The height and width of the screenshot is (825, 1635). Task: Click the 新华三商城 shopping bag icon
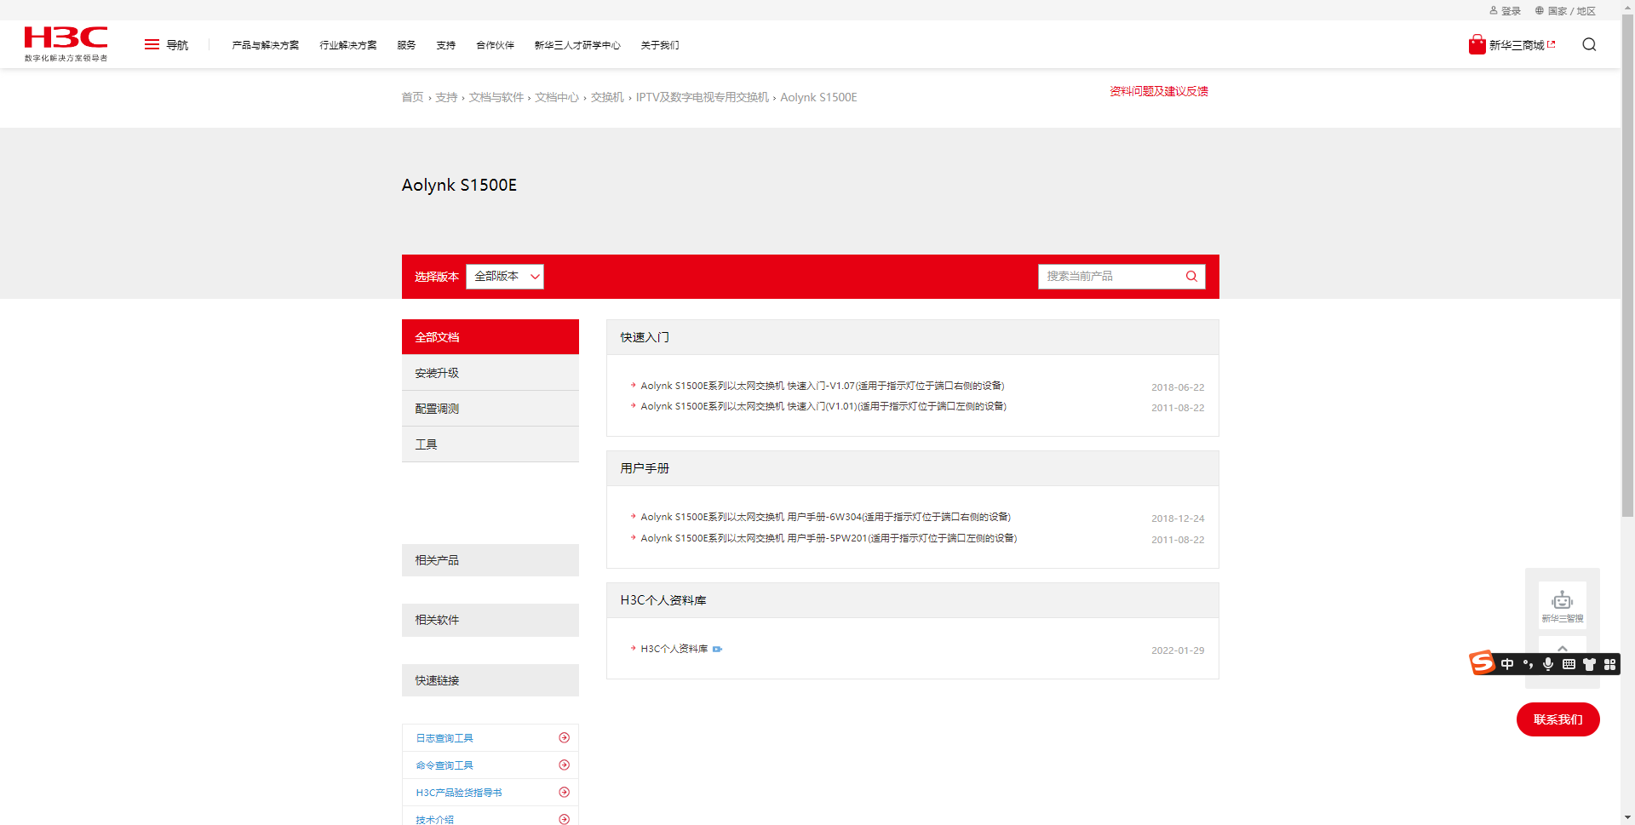pyautogui.click(x=1477, y=44)
